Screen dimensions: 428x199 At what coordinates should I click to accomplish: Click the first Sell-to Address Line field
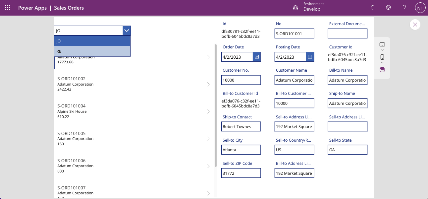coord(294,126)
